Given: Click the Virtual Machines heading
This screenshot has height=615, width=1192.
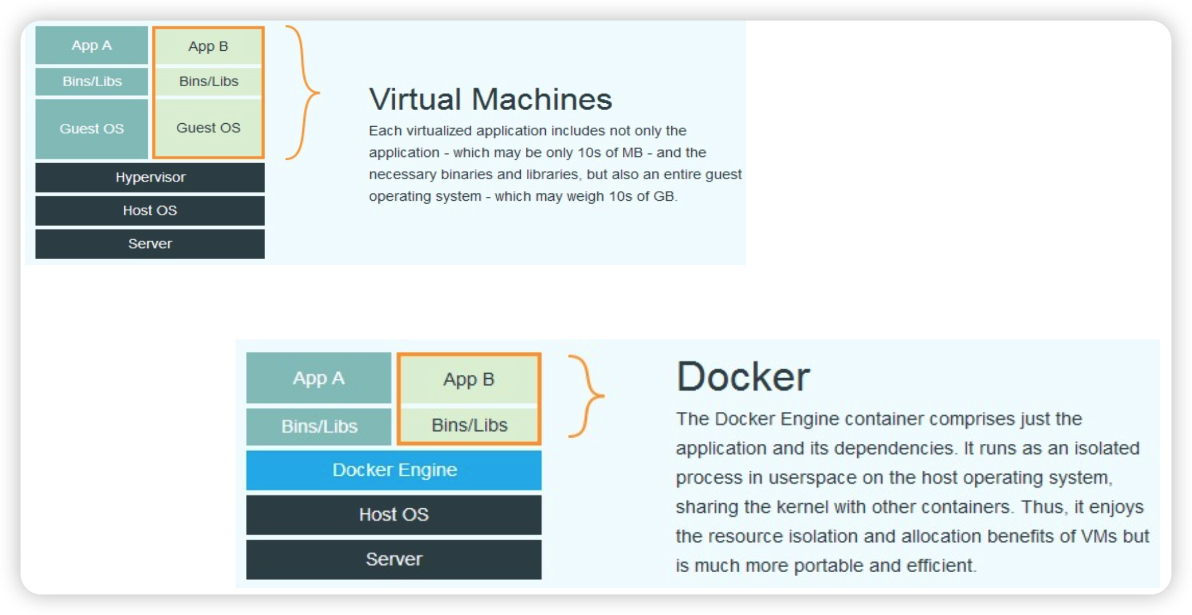Looking at the screenshot, I should click(490, 99).
